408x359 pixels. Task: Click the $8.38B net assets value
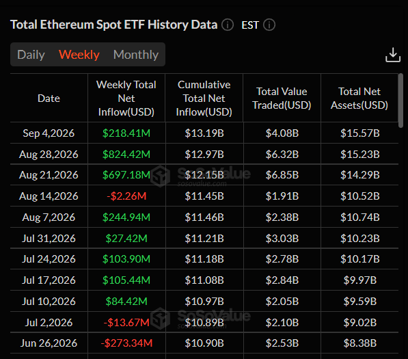coord(360,343)
